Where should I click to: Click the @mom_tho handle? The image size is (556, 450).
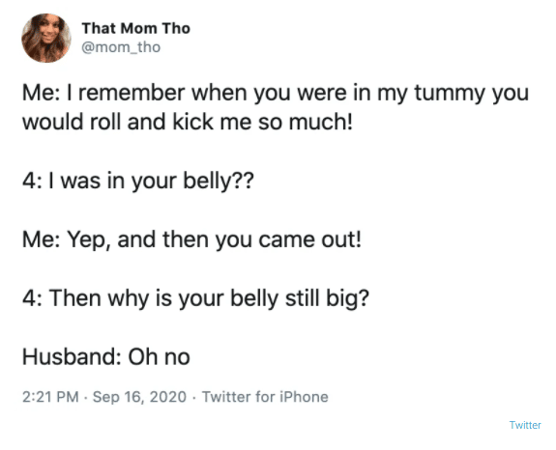pos(121,47)
